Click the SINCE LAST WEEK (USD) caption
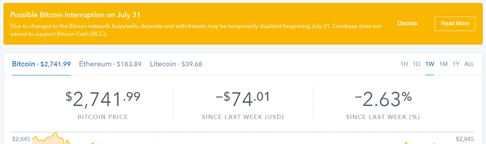 (x=243, y=117)
